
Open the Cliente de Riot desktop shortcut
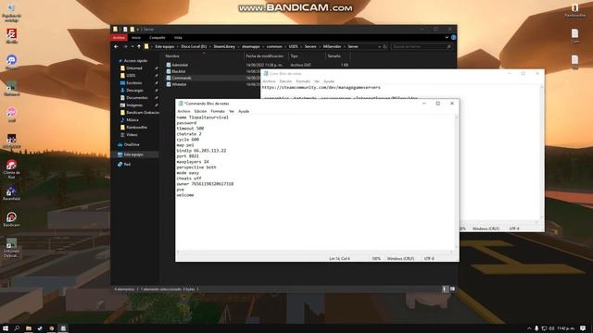pyautogui.click(x=11, y=168)
